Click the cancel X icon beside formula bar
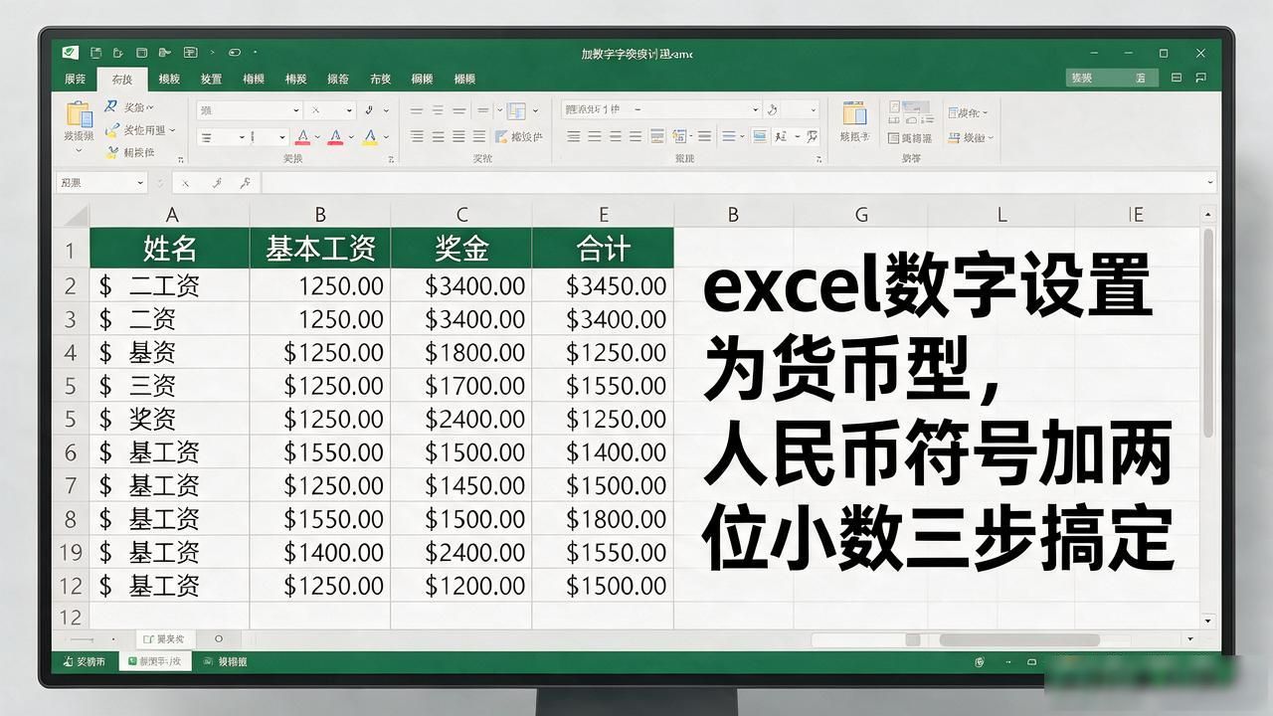Viewport: 1273px width, 716px height. click(x=187, y=183)
